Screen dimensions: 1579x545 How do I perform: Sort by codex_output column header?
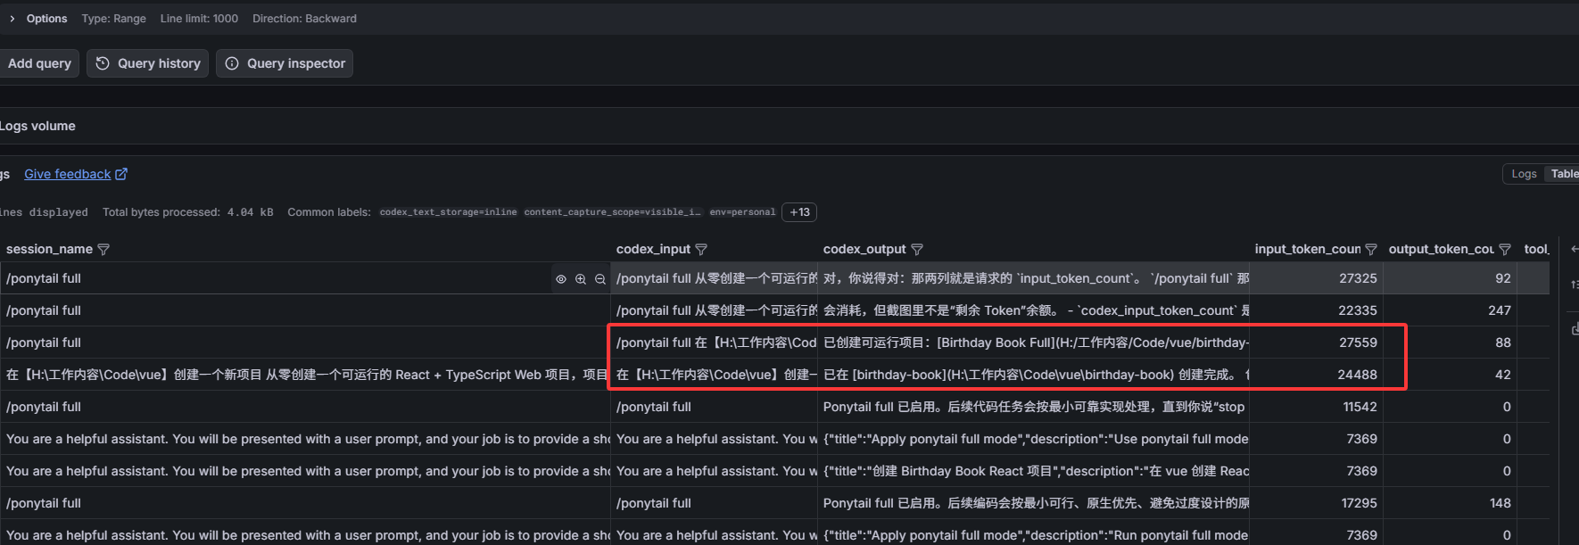[864, 249]
